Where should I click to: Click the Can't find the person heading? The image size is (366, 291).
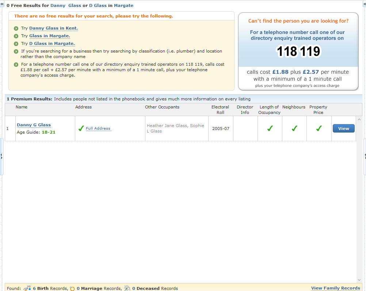point(298,21)
